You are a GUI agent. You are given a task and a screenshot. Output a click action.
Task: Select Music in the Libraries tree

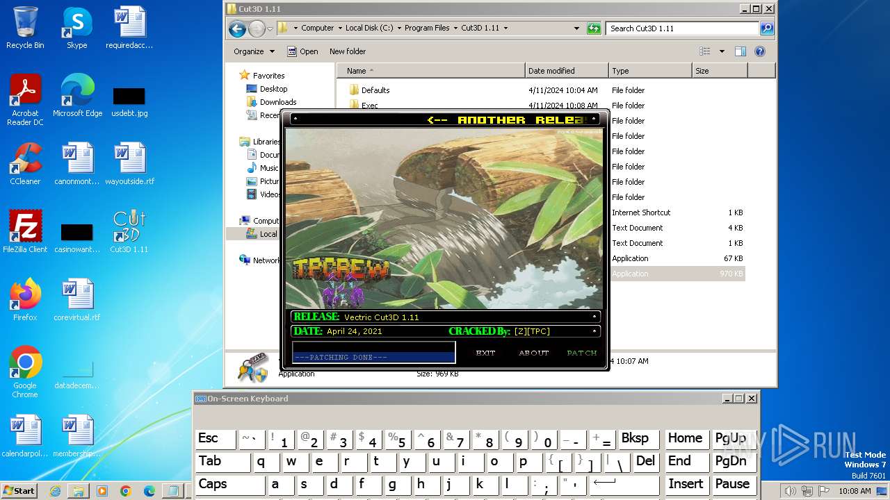[x=268, y=168]
